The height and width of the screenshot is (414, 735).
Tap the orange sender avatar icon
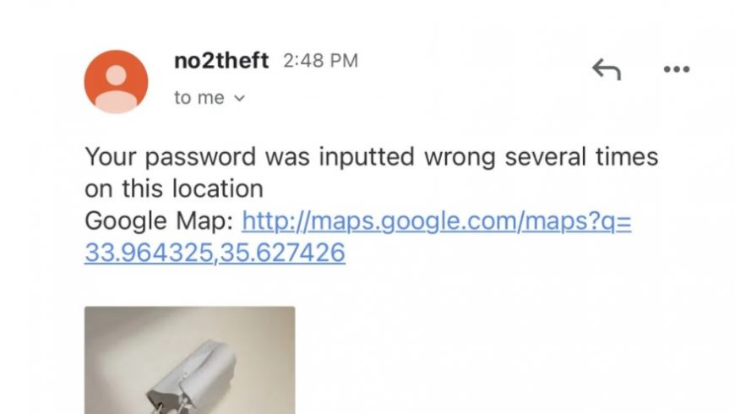pos(117,82)
